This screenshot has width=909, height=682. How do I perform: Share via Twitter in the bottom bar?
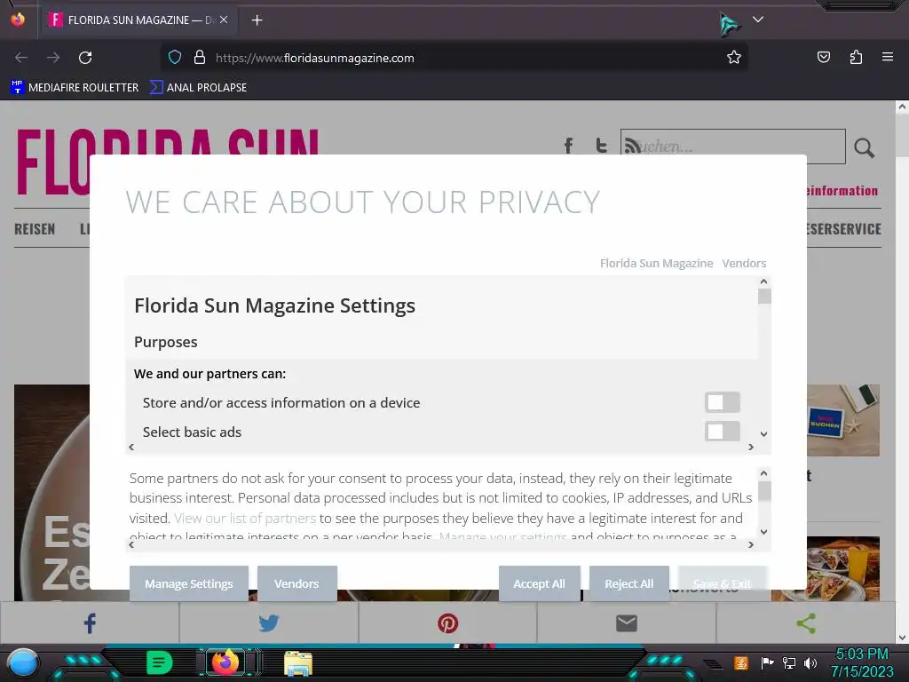pos(268,623)
